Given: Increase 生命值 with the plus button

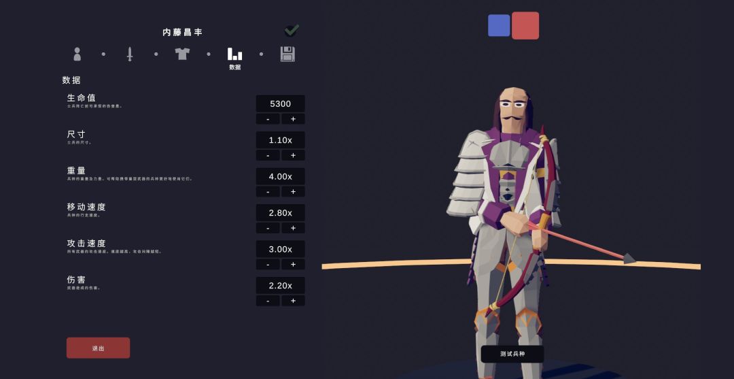Looking at the screenshot, I should click(293, 119).
